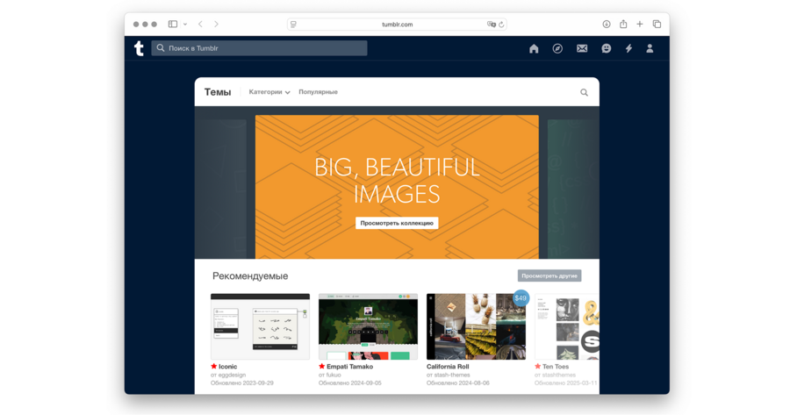Viewport: 790px width, 415px height.
Task: Click the 'Просмотреть другие' button
Action: (x=549, y=276)
